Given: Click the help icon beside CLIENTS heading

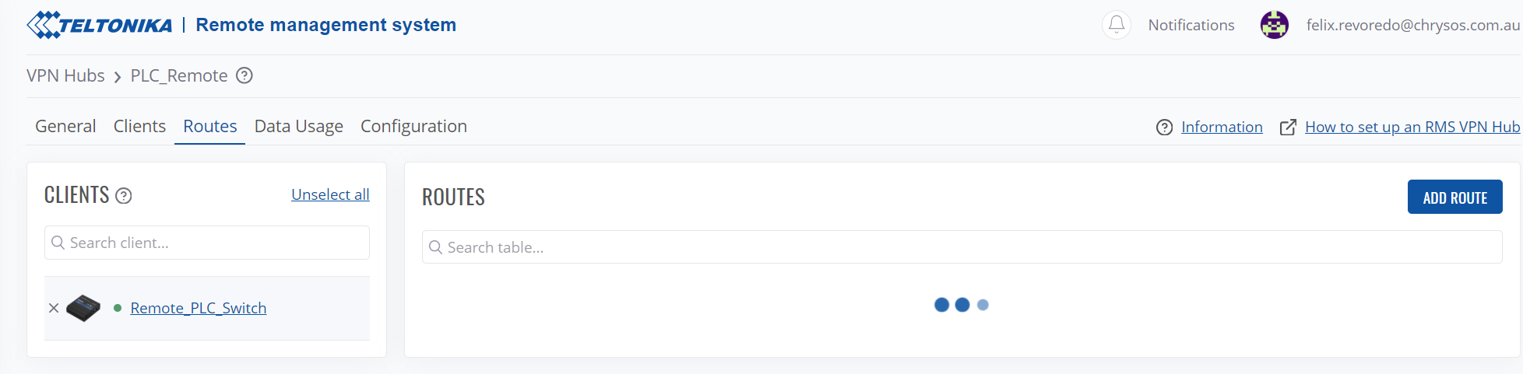Looking at the screenshot, I should point(124,196).
